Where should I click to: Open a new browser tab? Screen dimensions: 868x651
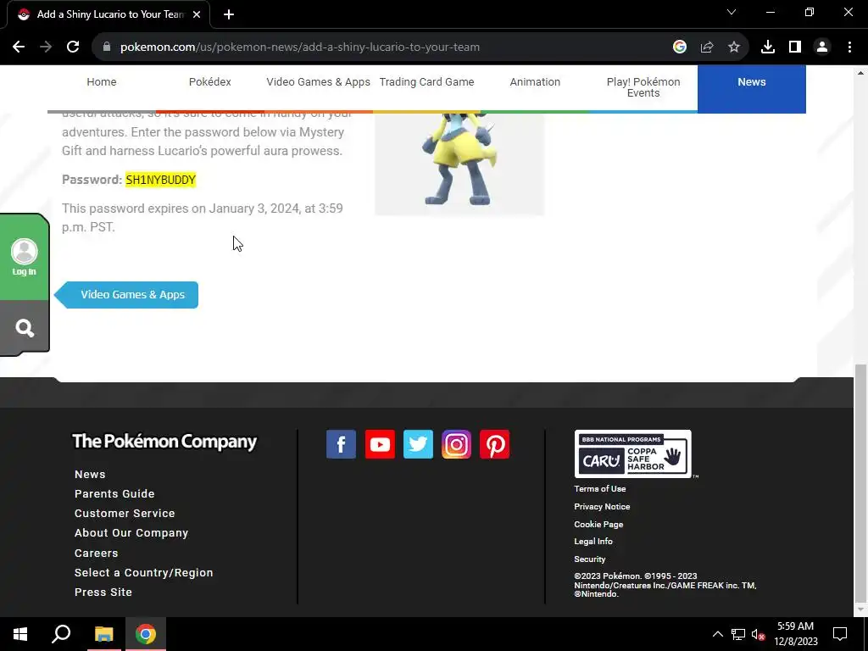click(x=229, y=14)
